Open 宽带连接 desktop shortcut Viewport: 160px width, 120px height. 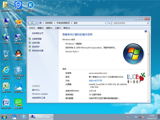pyautogui.click(x=18, y=39)
